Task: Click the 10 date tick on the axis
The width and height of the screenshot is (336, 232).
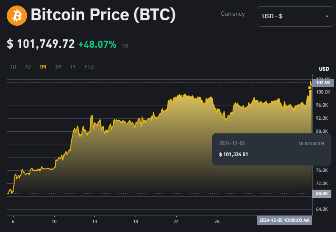Action: click(54, 221)
